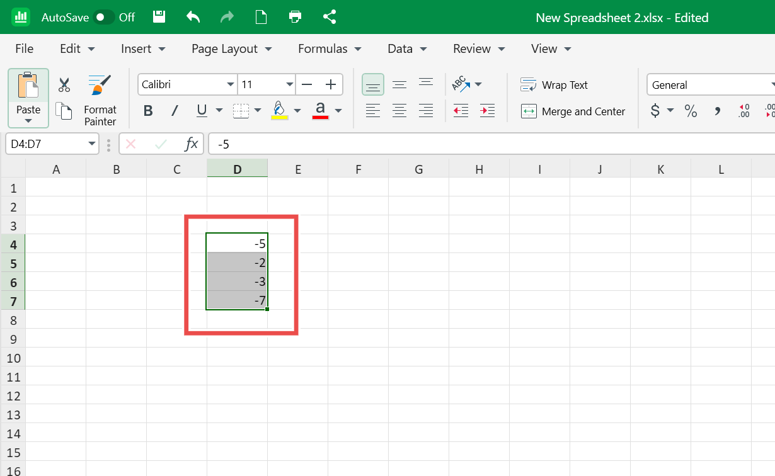This screenshot has height=476, width=775.
Task: Open the General number format dropdown
Action: (x=711, y=84)
